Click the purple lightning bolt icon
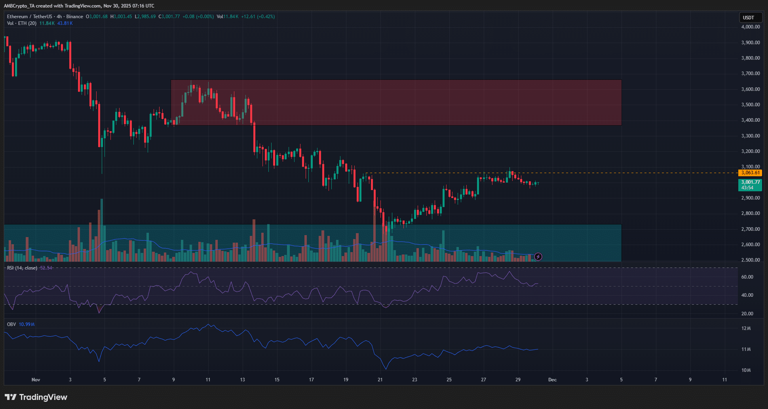Viewport: 768px width, 409px height. click(538, 257)
